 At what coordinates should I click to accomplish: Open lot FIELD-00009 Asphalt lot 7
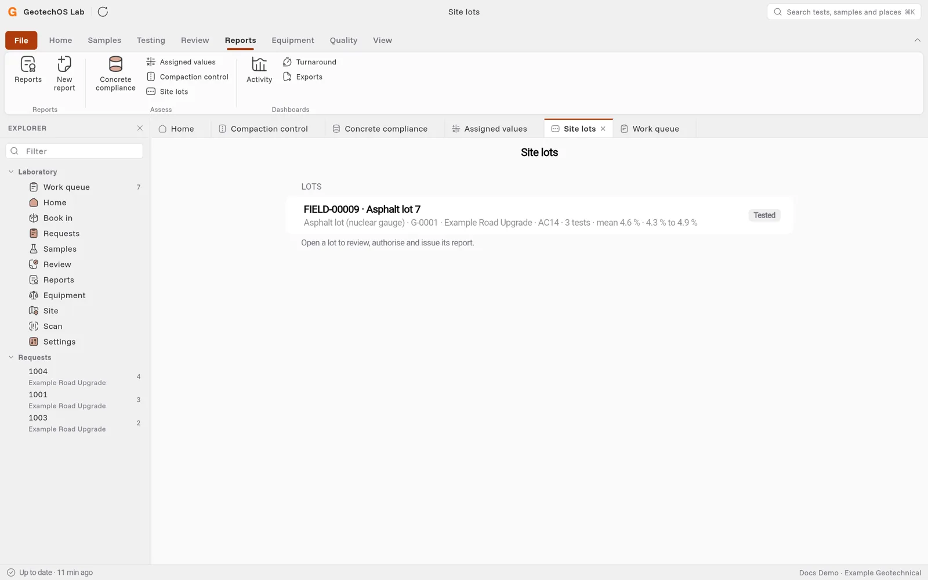pyautogui.click(x=539, y=215)
